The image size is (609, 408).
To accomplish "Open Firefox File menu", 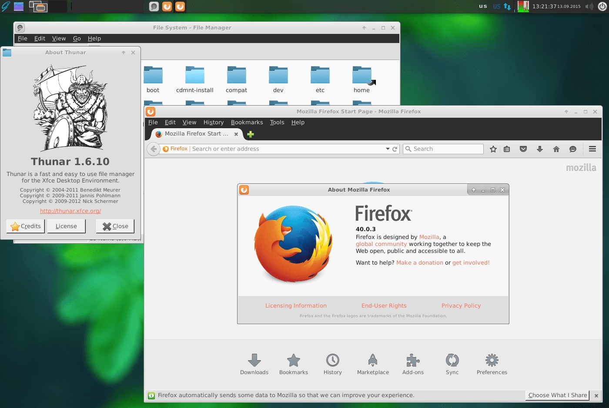I will [153, 123].
